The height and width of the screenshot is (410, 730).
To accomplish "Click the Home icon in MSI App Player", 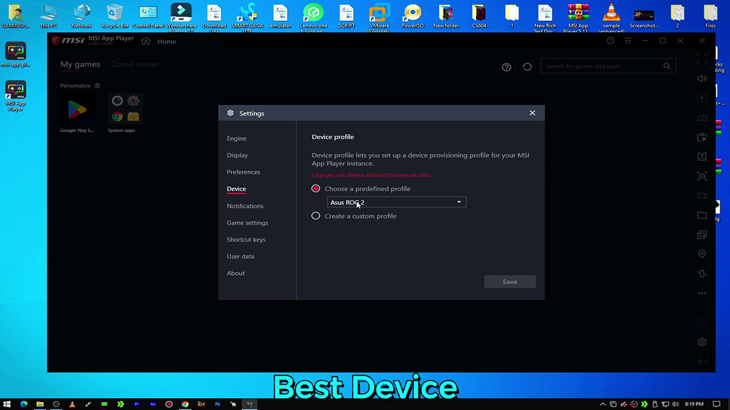I will pyautogui.click(x=146, y=41).
